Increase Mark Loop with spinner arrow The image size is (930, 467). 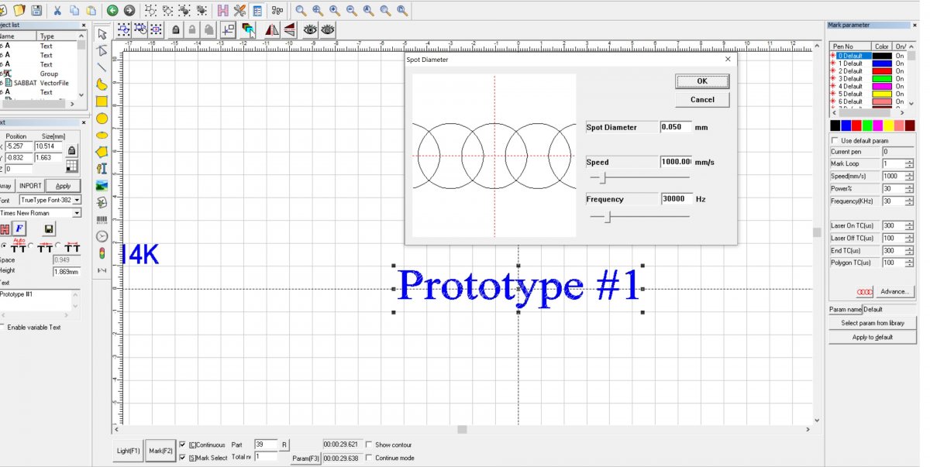[909, 161]
